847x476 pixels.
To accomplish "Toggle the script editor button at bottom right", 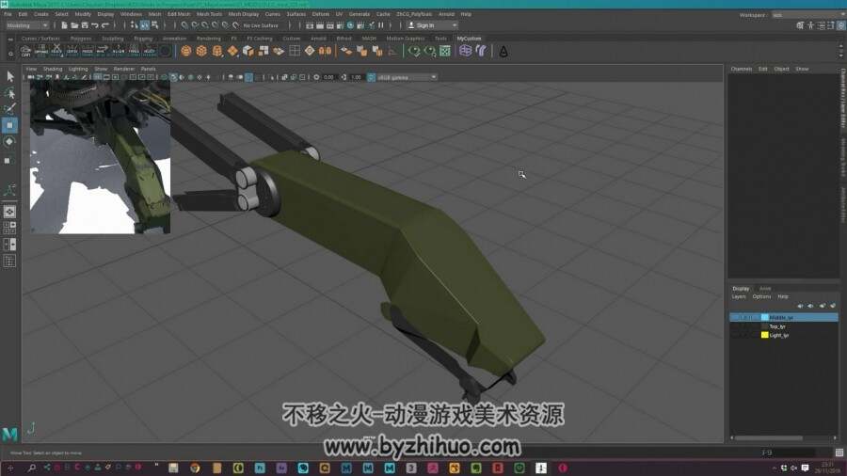I will (x=839, y=452).
